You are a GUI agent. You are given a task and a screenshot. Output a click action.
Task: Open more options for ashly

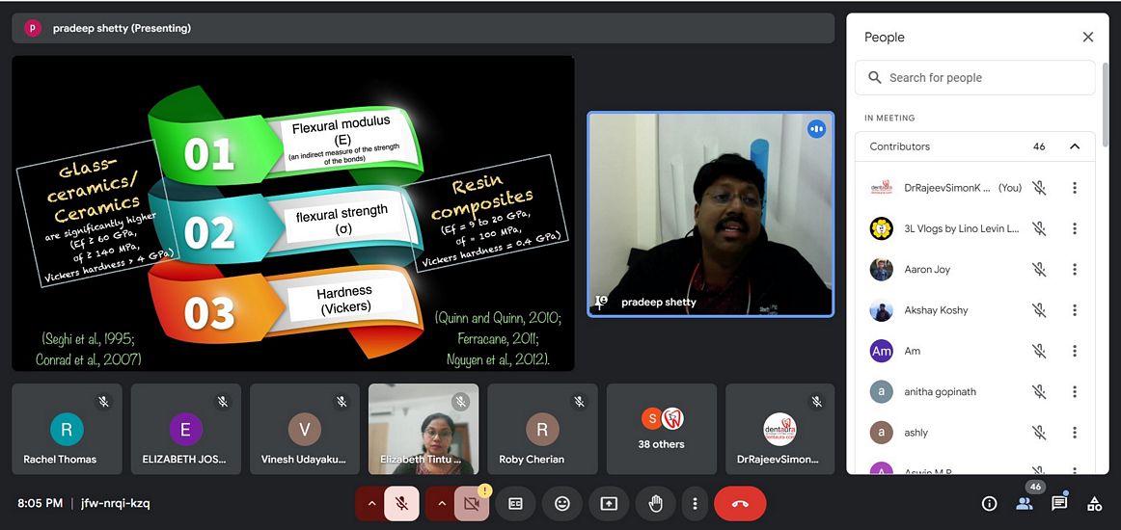[x=1074, y=432]
